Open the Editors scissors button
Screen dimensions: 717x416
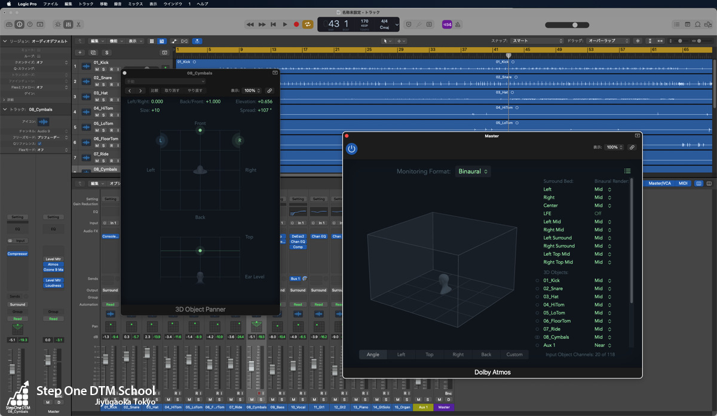point(78,25)
